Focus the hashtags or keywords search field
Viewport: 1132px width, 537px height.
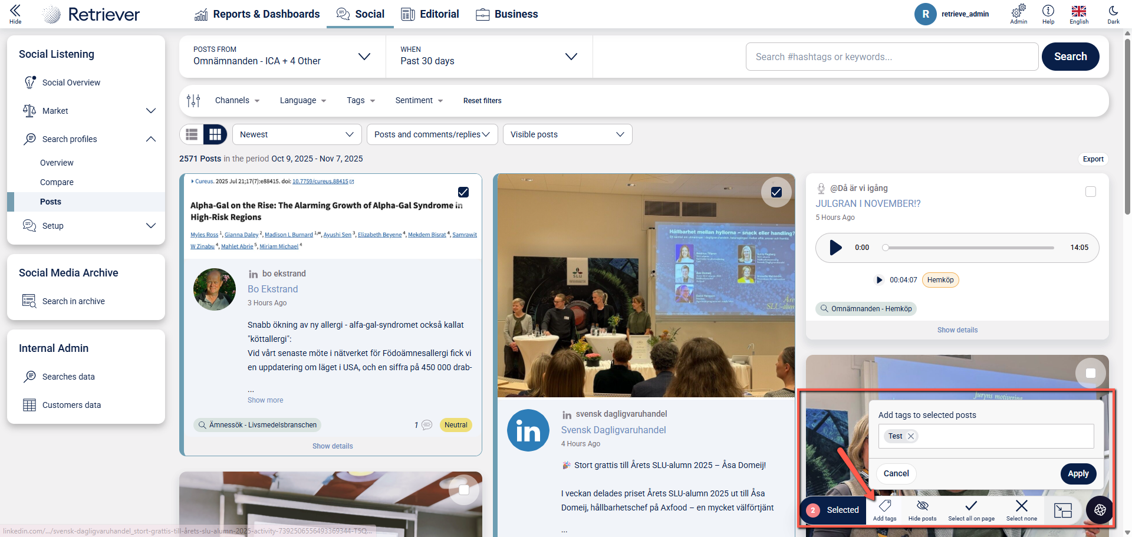892,57
